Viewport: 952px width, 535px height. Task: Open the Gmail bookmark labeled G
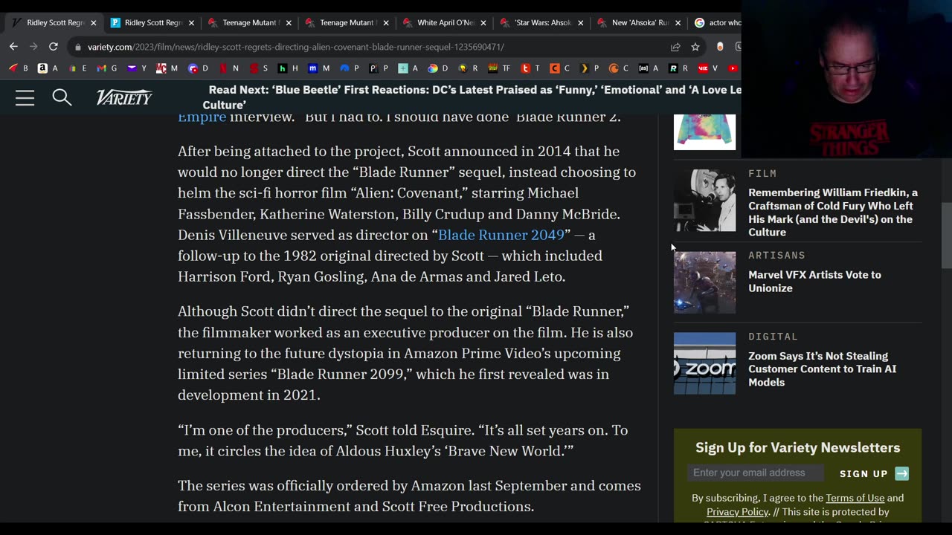tap(107, 68)
